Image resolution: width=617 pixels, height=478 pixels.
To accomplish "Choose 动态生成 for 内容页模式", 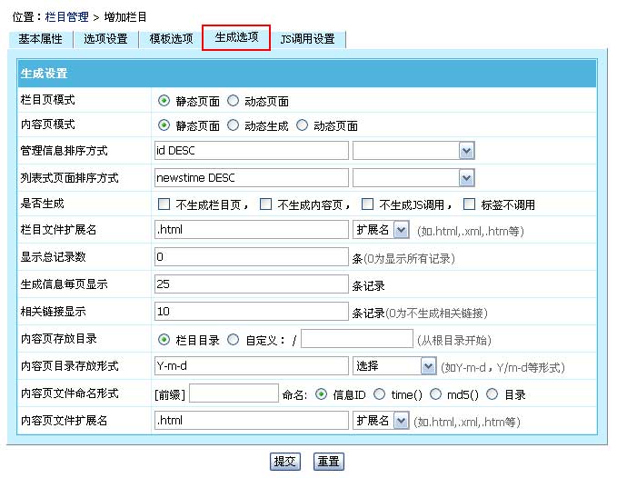I will [233, 125].
